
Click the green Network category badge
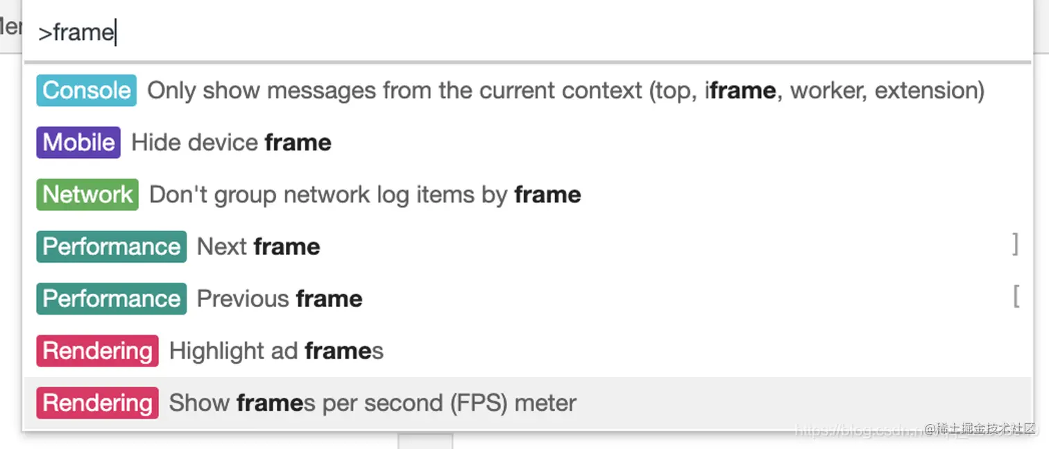[87, 195]
